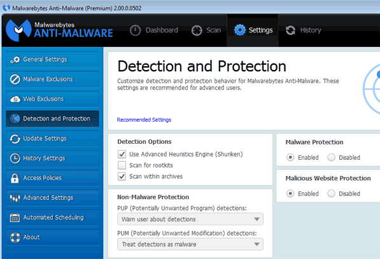380x259 pixels.
Task: Click the About lifebuoy icon
Action: coord(15,237)
